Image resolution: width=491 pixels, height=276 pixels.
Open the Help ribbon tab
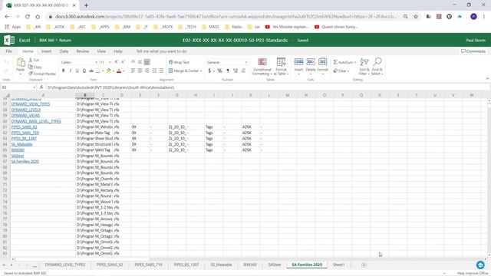[x=118, y=51]
